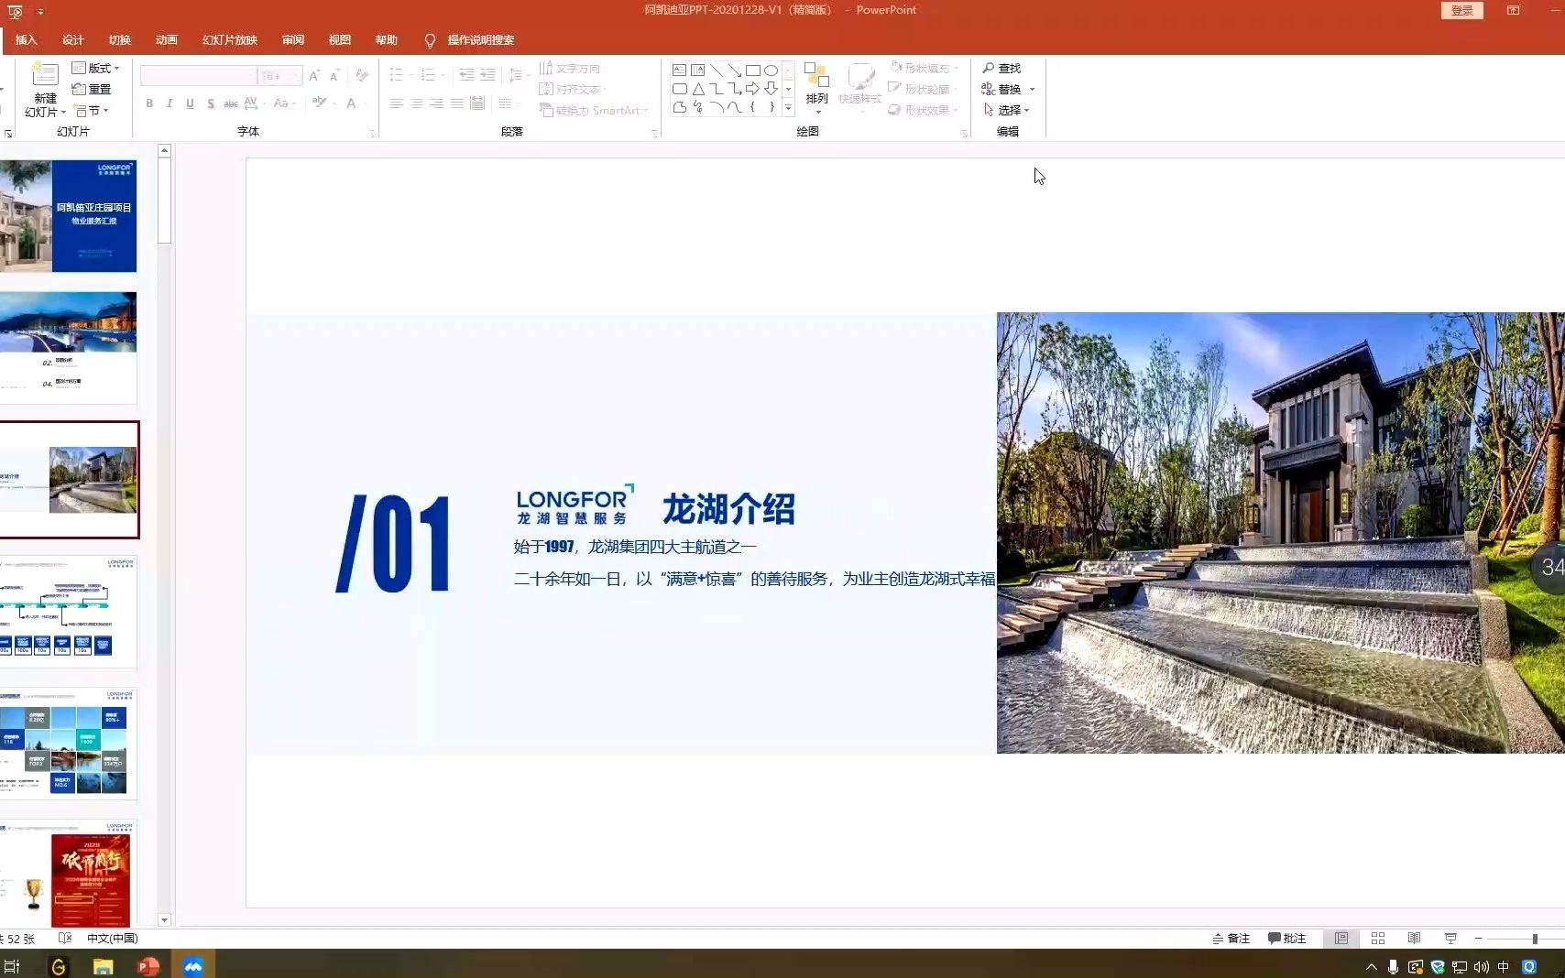Toggle the notes pane (备注)
1565x978 pixels.
[1231, 938]
